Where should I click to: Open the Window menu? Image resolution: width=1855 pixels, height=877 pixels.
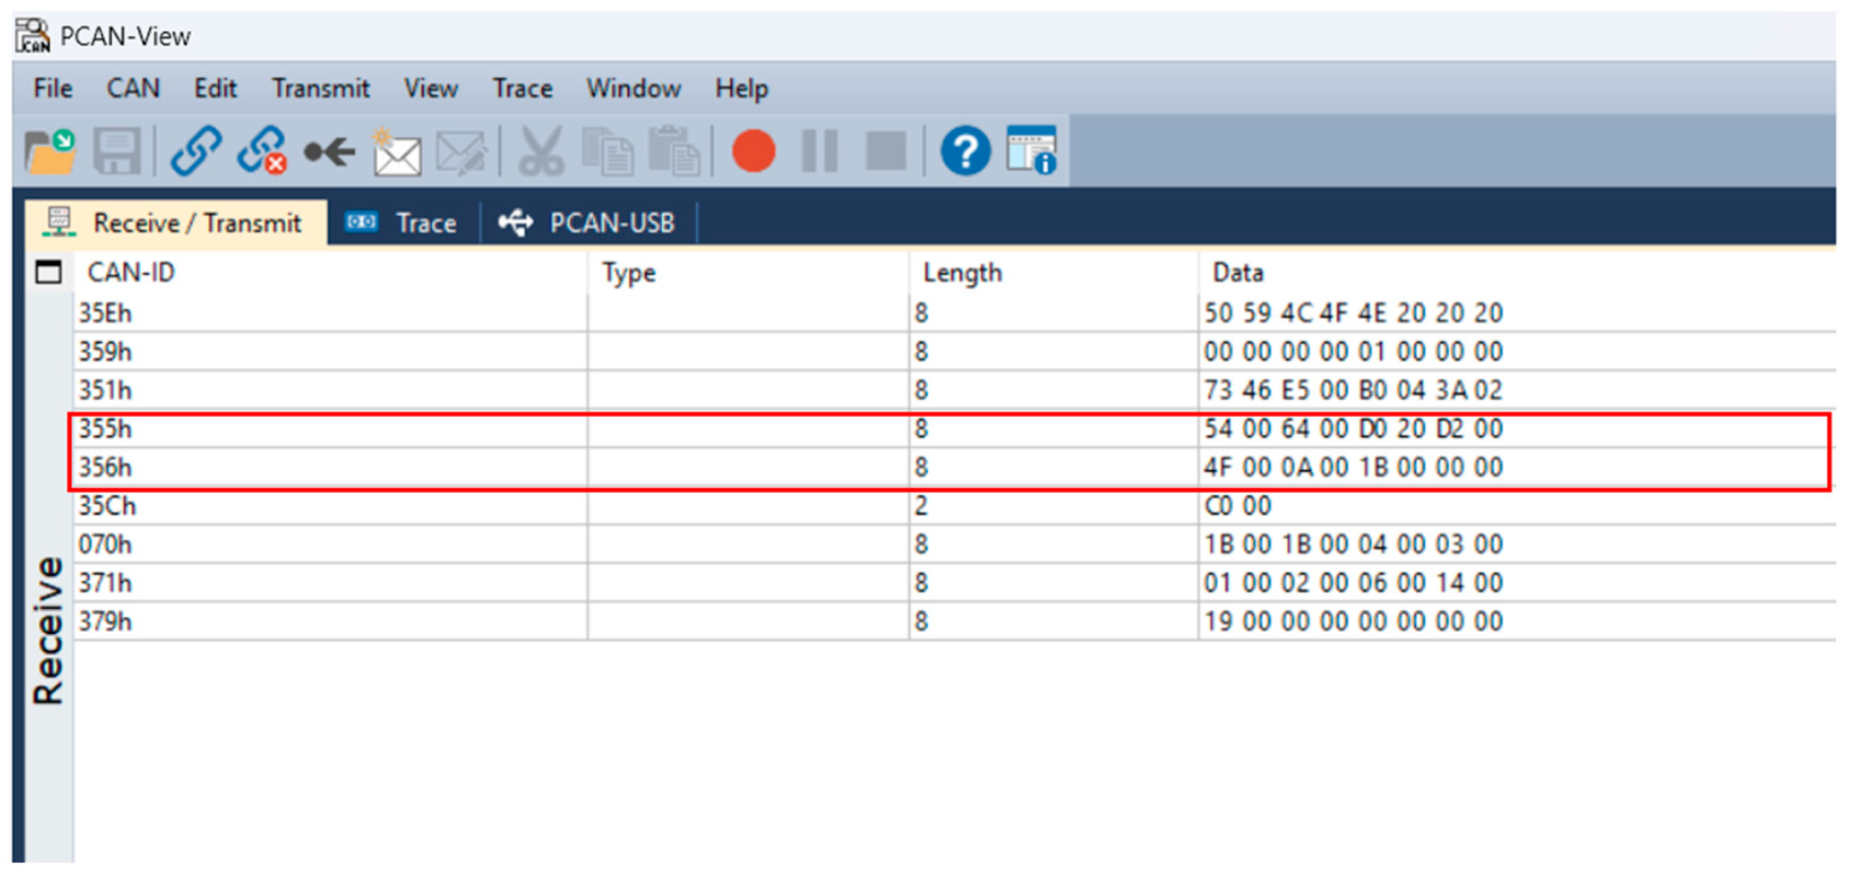tap(633, 89)
